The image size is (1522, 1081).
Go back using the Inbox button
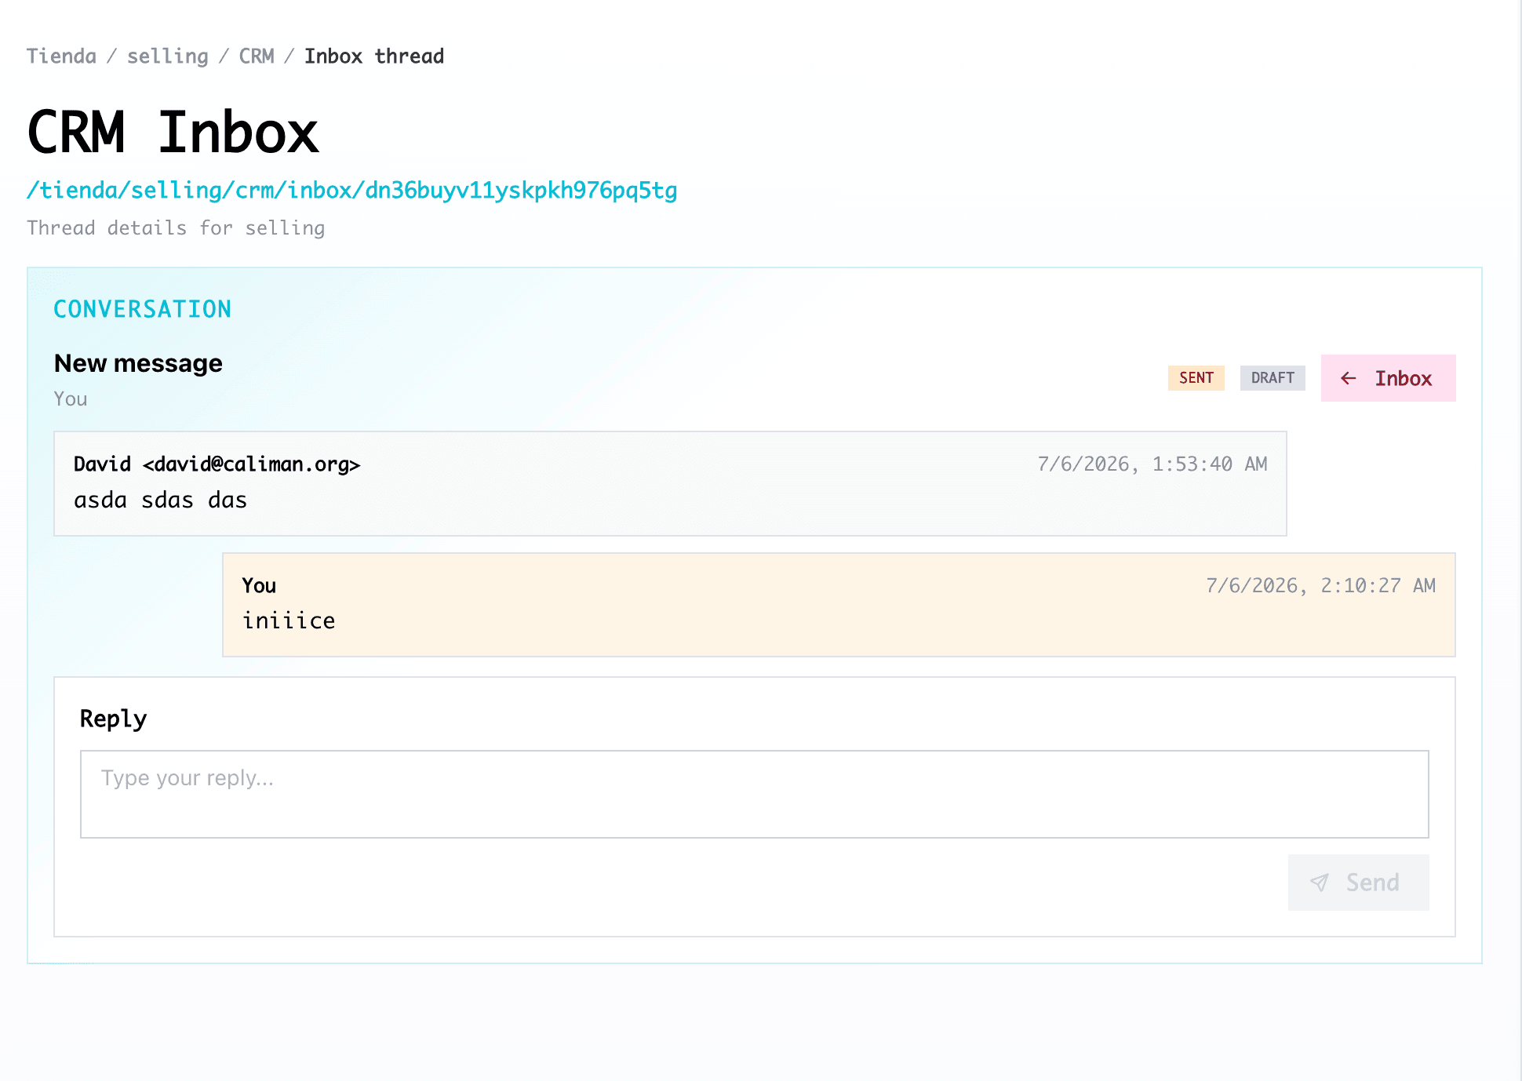[x=1388, y=378]
